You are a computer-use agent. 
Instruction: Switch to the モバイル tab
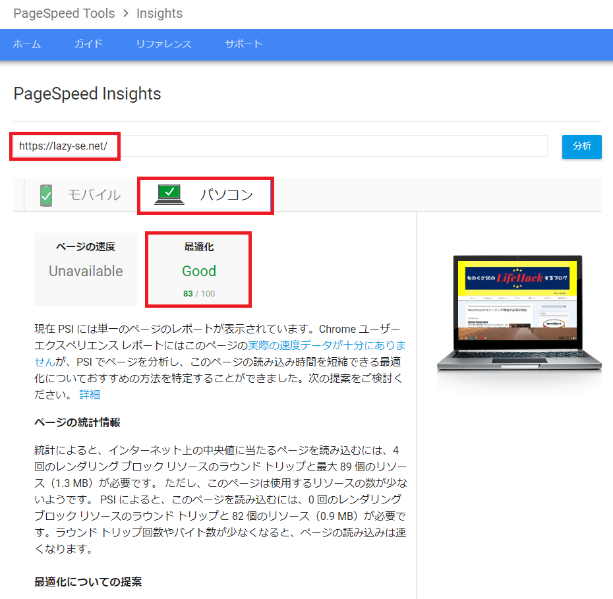pyautogui.click(x=81, y=195)
